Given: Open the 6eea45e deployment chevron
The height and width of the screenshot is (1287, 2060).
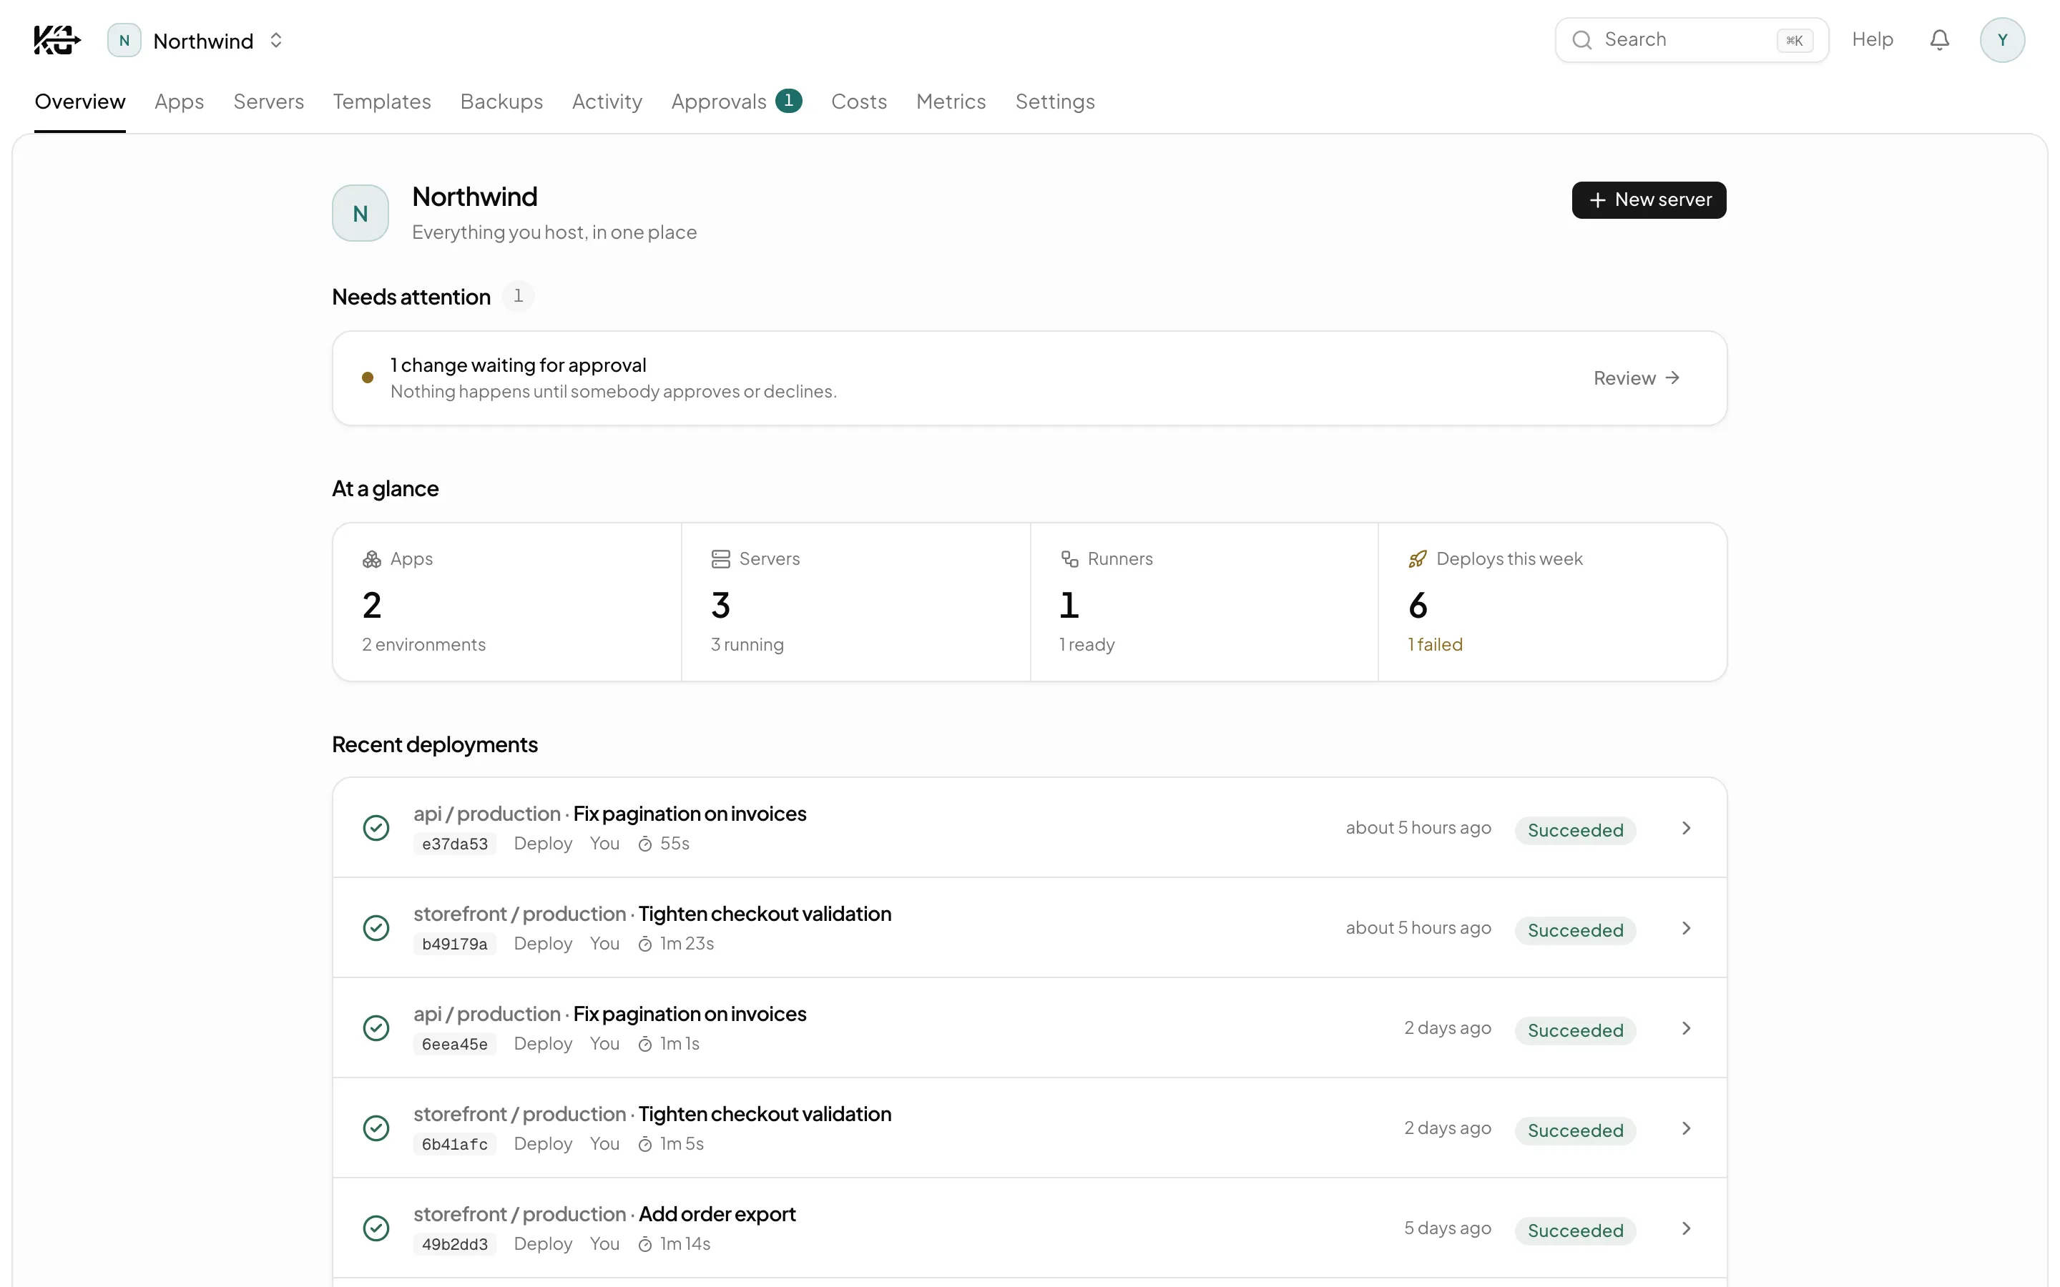Looking at the screenshot, I should click(x=1687, y=1028).
